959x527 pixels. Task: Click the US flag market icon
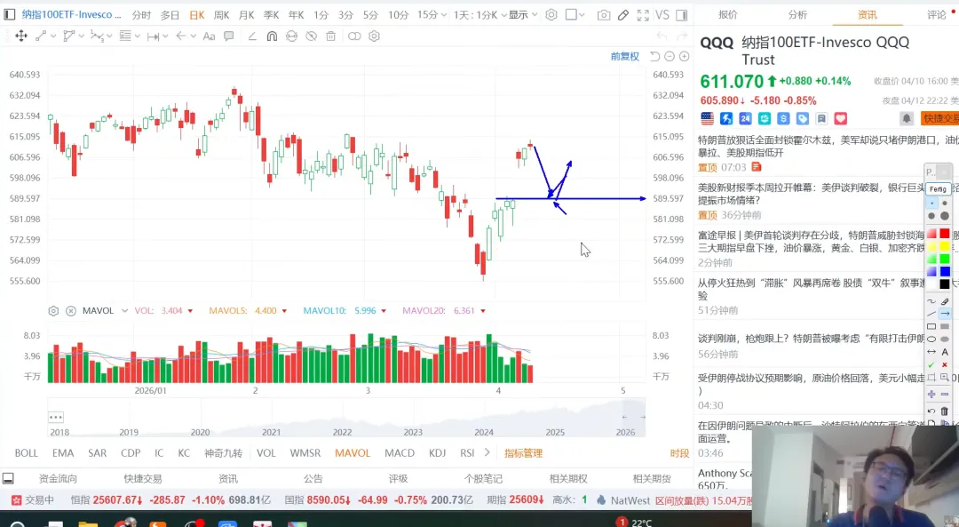[x=707, y=118]
